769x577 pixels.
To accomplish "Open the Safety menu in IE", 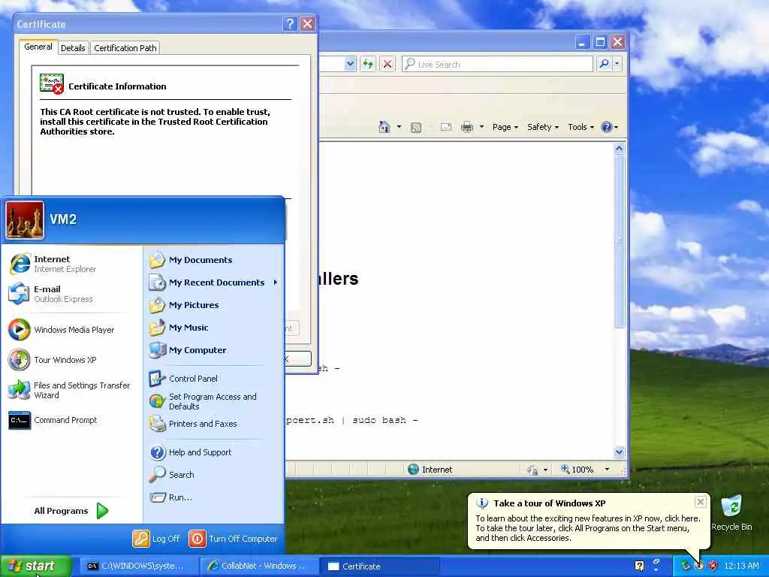I will pos(542,127).
